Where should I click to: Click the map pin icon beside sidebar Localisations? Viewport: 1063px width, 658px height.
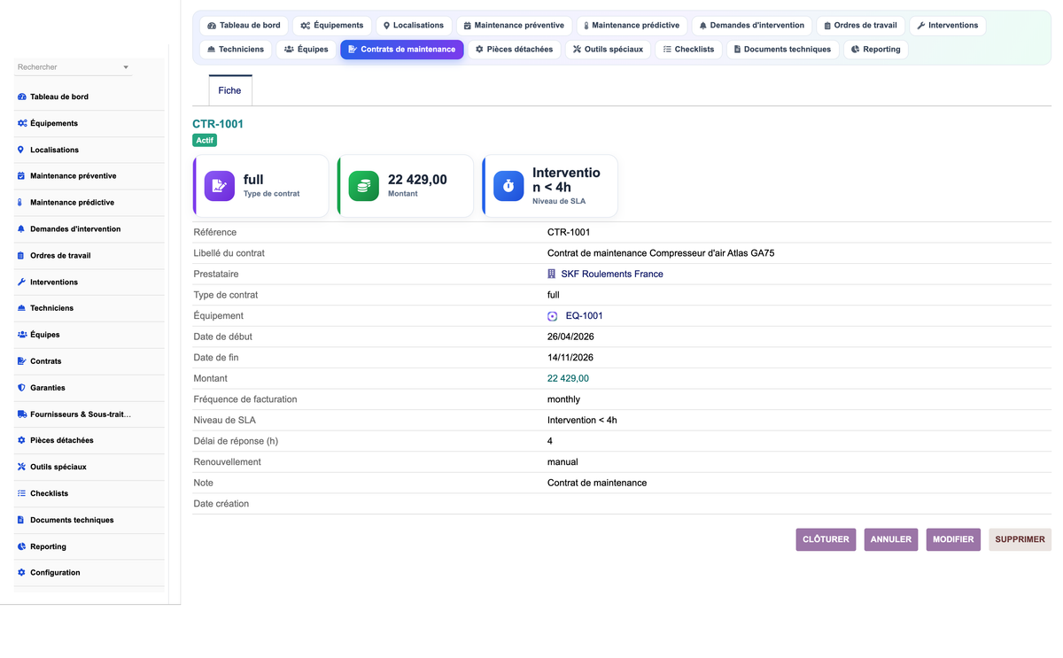tap(21, 150)
